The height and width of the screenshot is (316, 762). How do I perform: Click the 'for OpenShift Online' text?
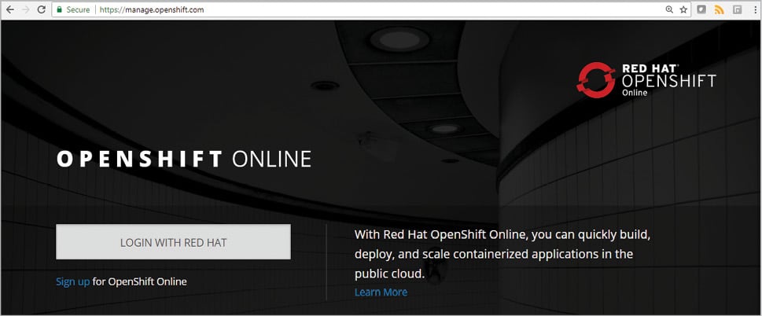click(139, 281)
